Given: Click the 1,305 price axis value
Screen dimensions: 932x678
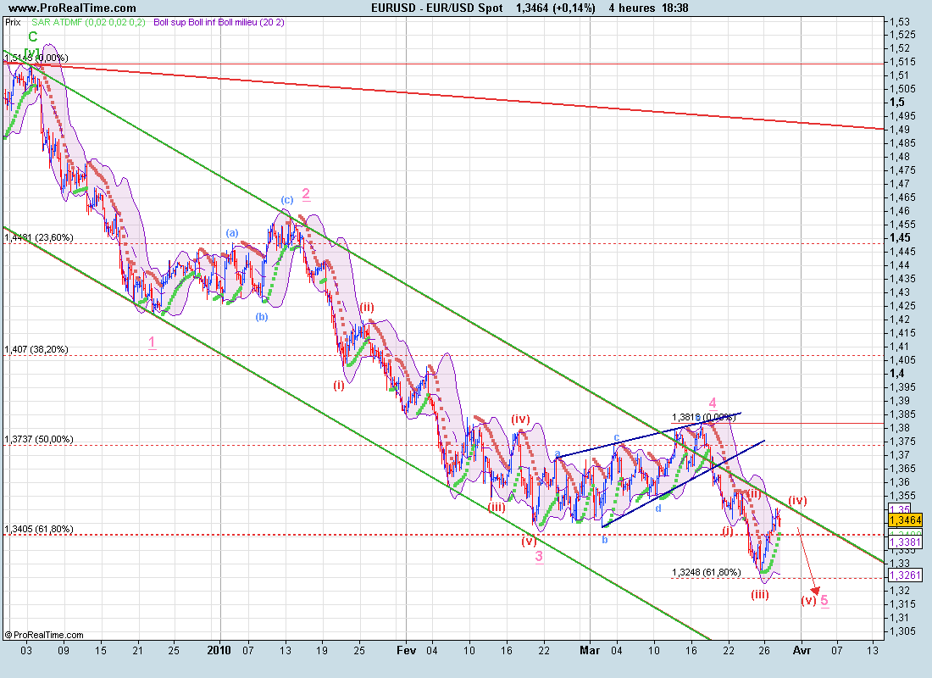Looking at the screenshot, I should 902,631.
